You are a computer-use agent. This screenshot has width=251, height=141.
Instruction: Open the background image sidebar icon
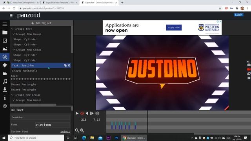(x=5, y=49)
